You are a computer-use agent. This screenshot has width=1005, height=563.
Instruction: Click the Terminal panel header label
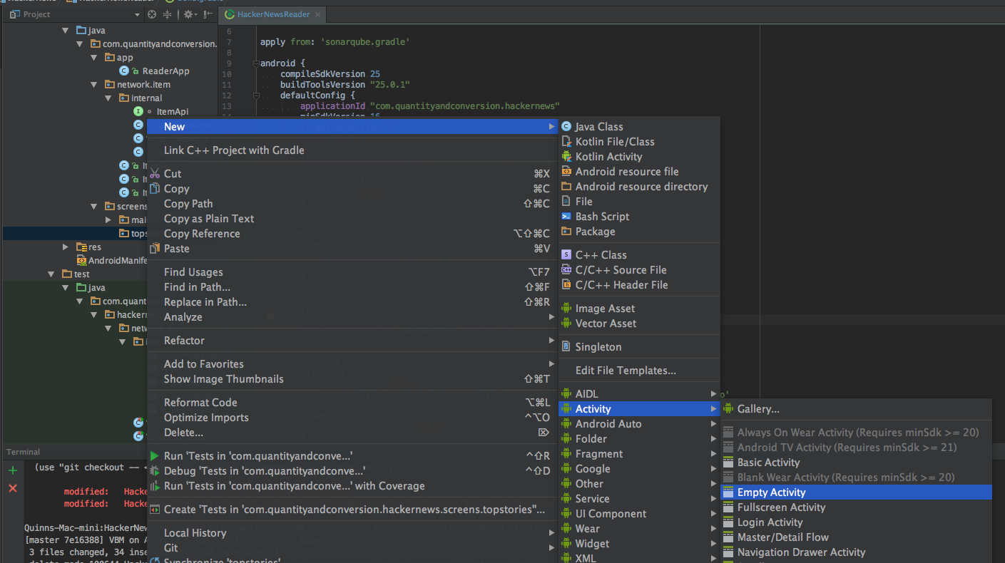pyautogui.click(x=24, y=452)
